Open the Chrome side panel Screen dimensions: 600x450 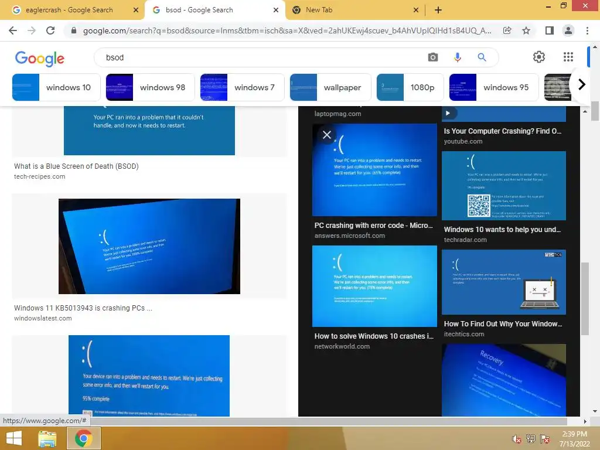550,30
